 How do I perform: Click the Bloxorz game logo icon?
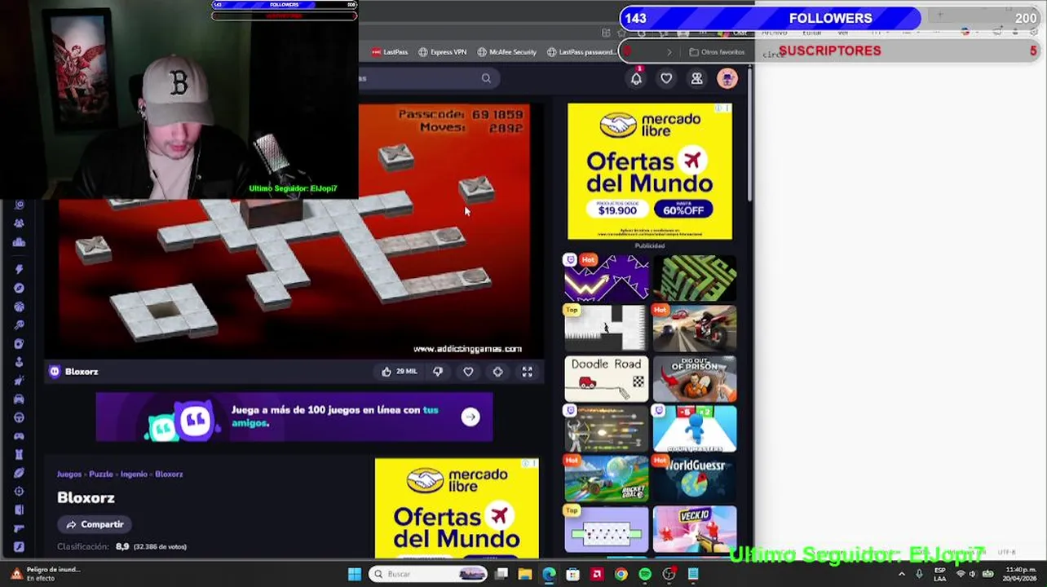(55, 372)
